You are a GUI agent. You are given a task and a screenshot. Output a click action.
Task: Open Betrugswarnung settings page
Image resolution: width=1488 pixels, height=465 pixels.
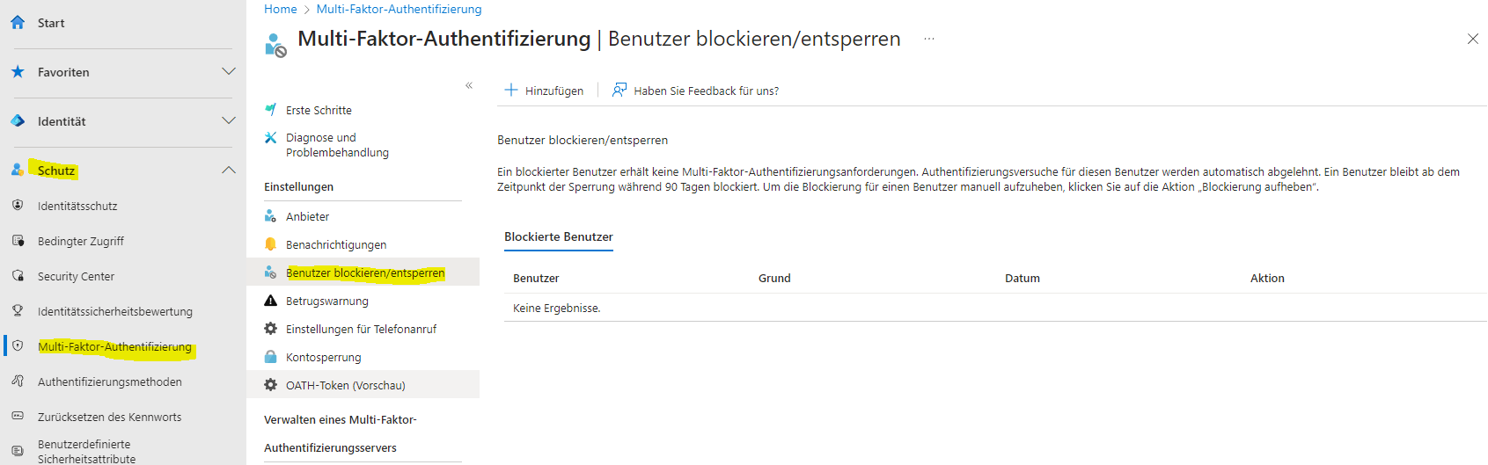327,301
